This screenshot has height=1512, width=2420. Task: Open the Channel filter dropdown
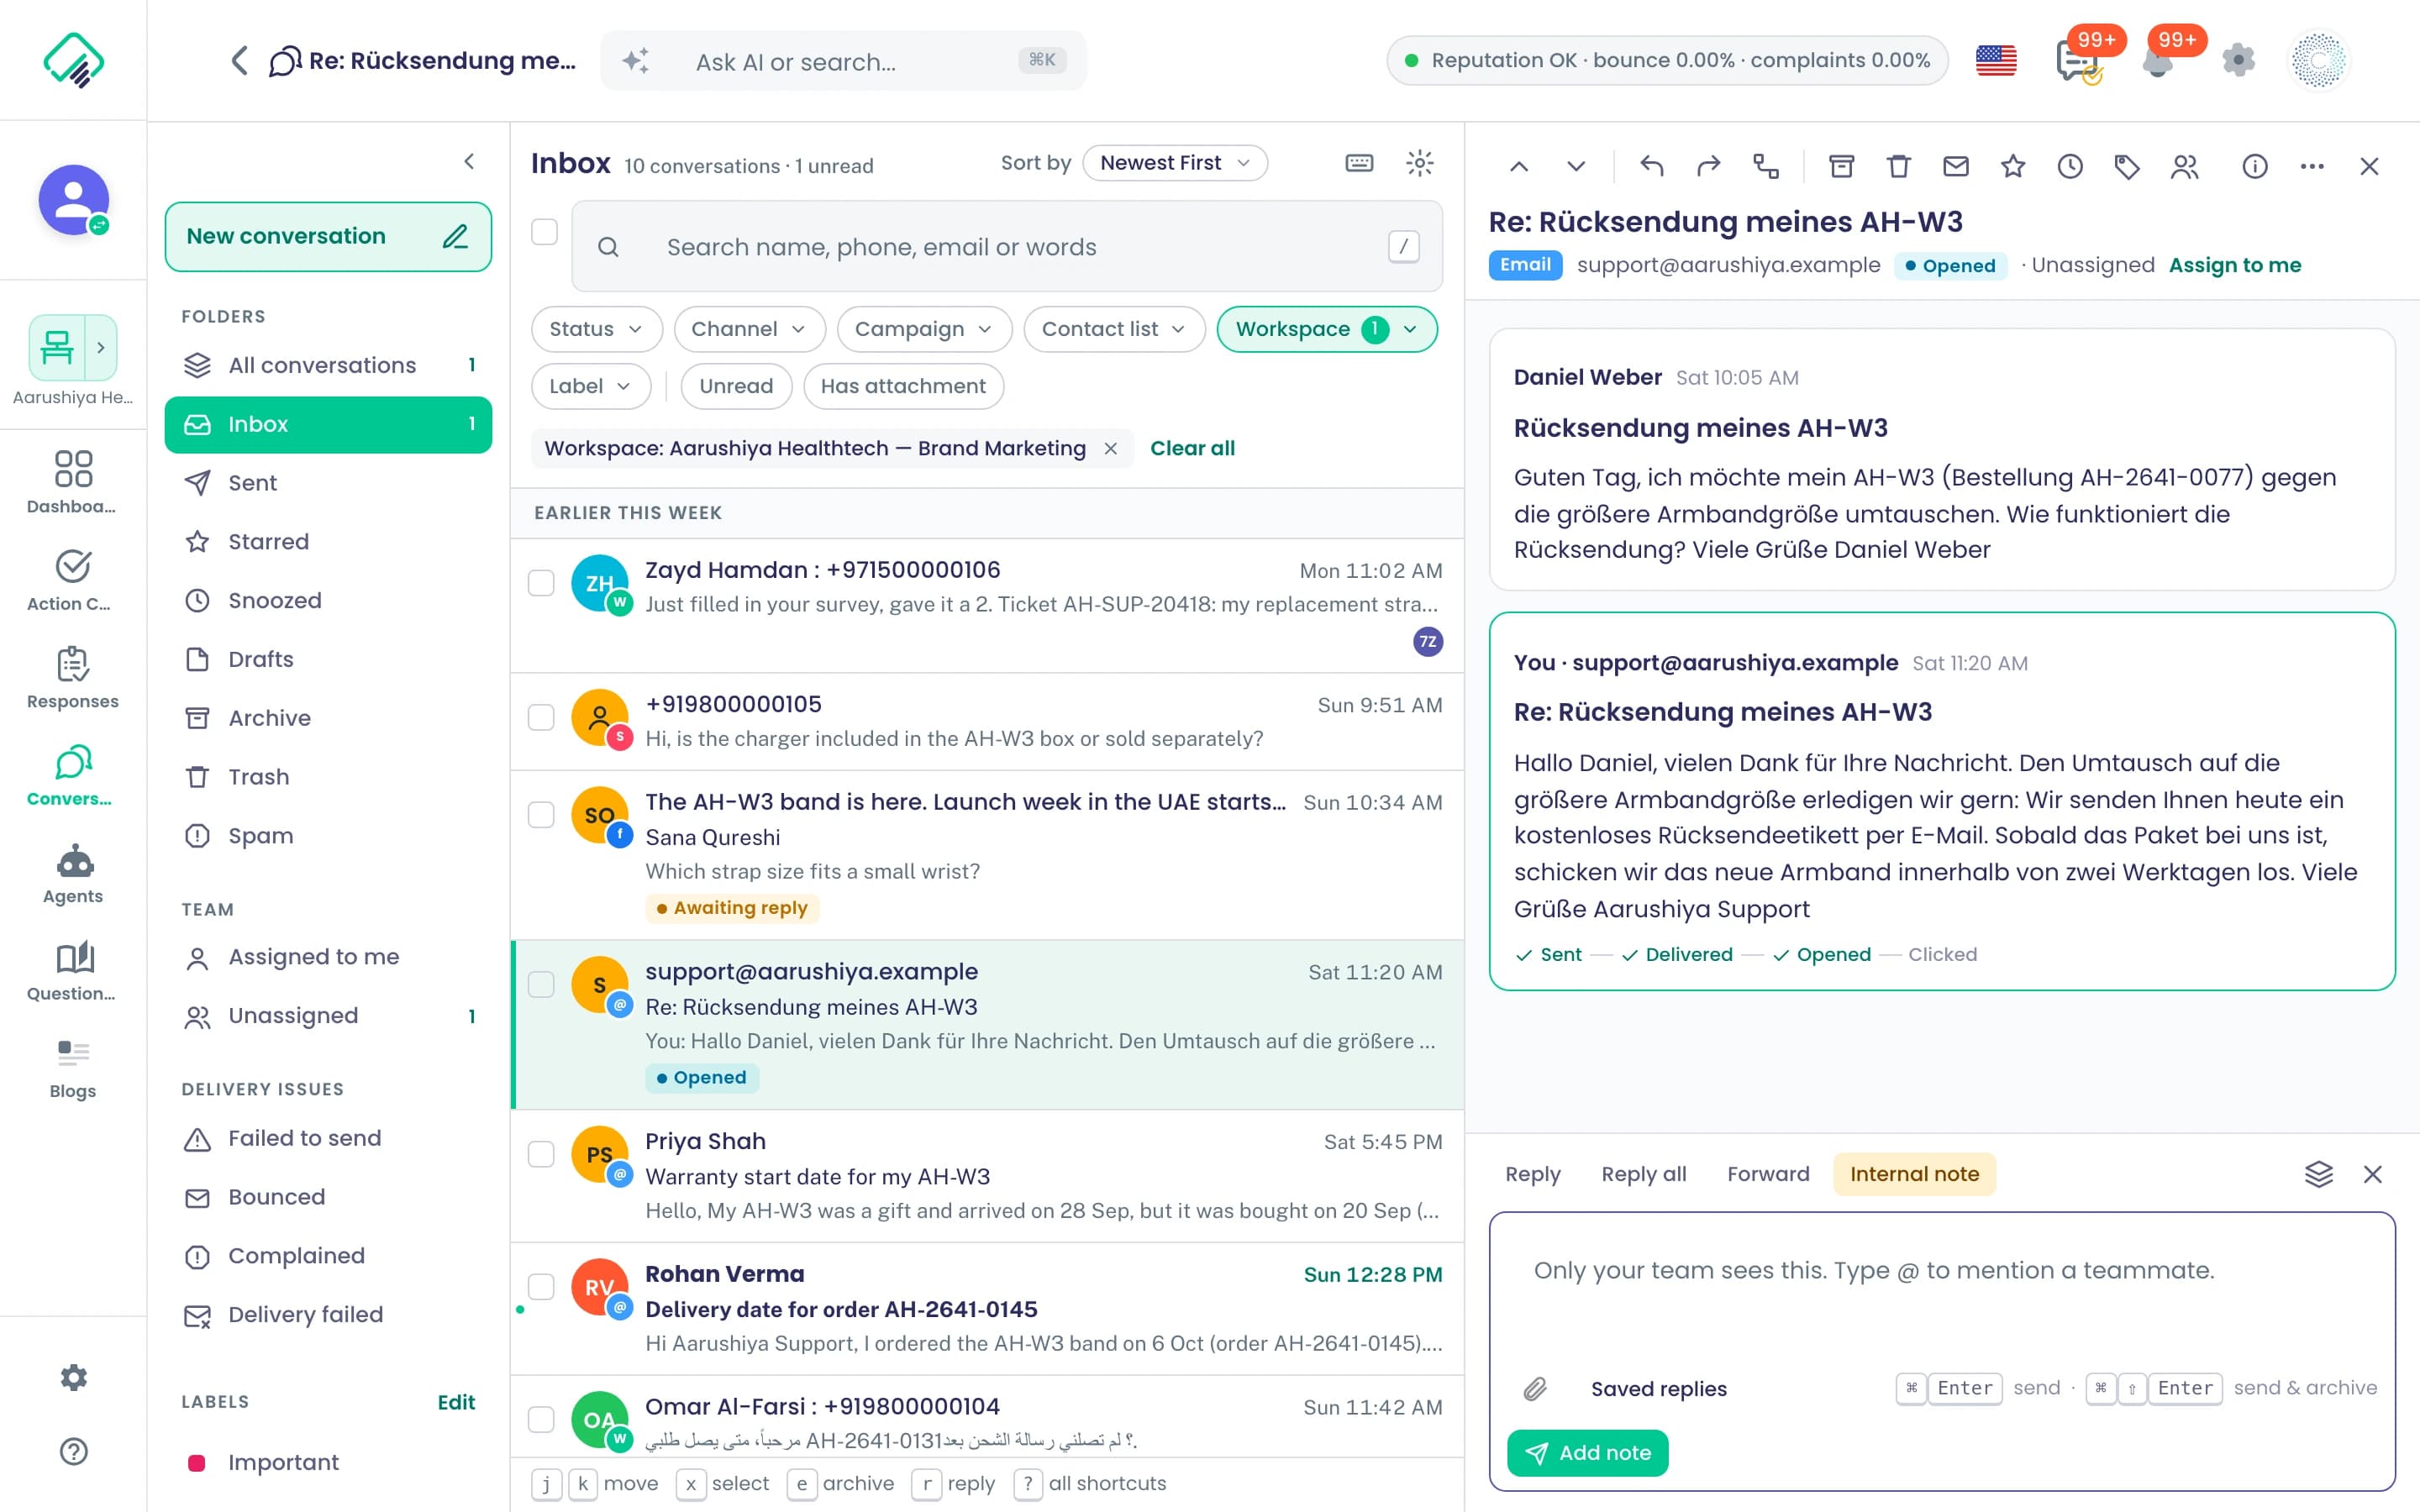point(749,329)
